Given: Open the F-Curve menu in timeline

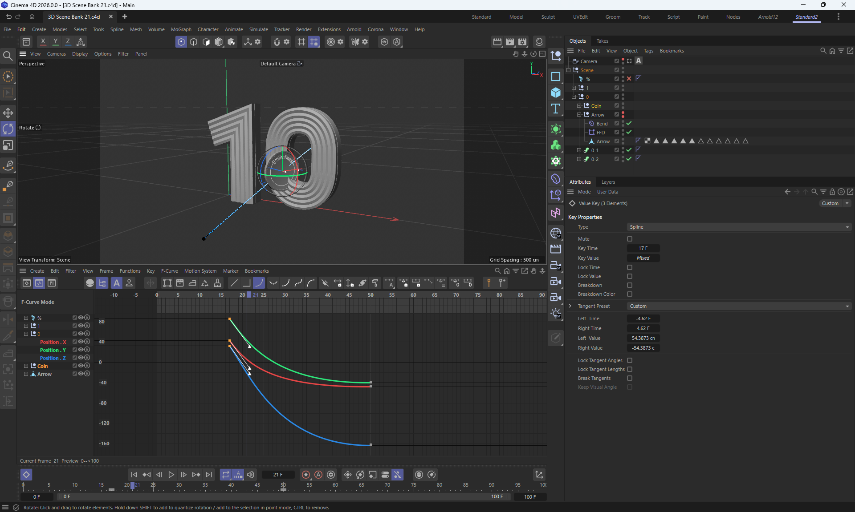Looking at the screenshot, I should click(x=169, y=271).
